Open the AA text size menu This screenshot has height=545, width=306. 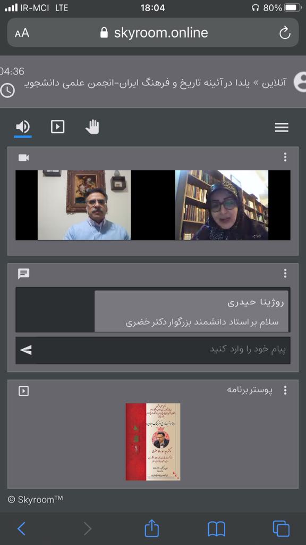[22, 33]
